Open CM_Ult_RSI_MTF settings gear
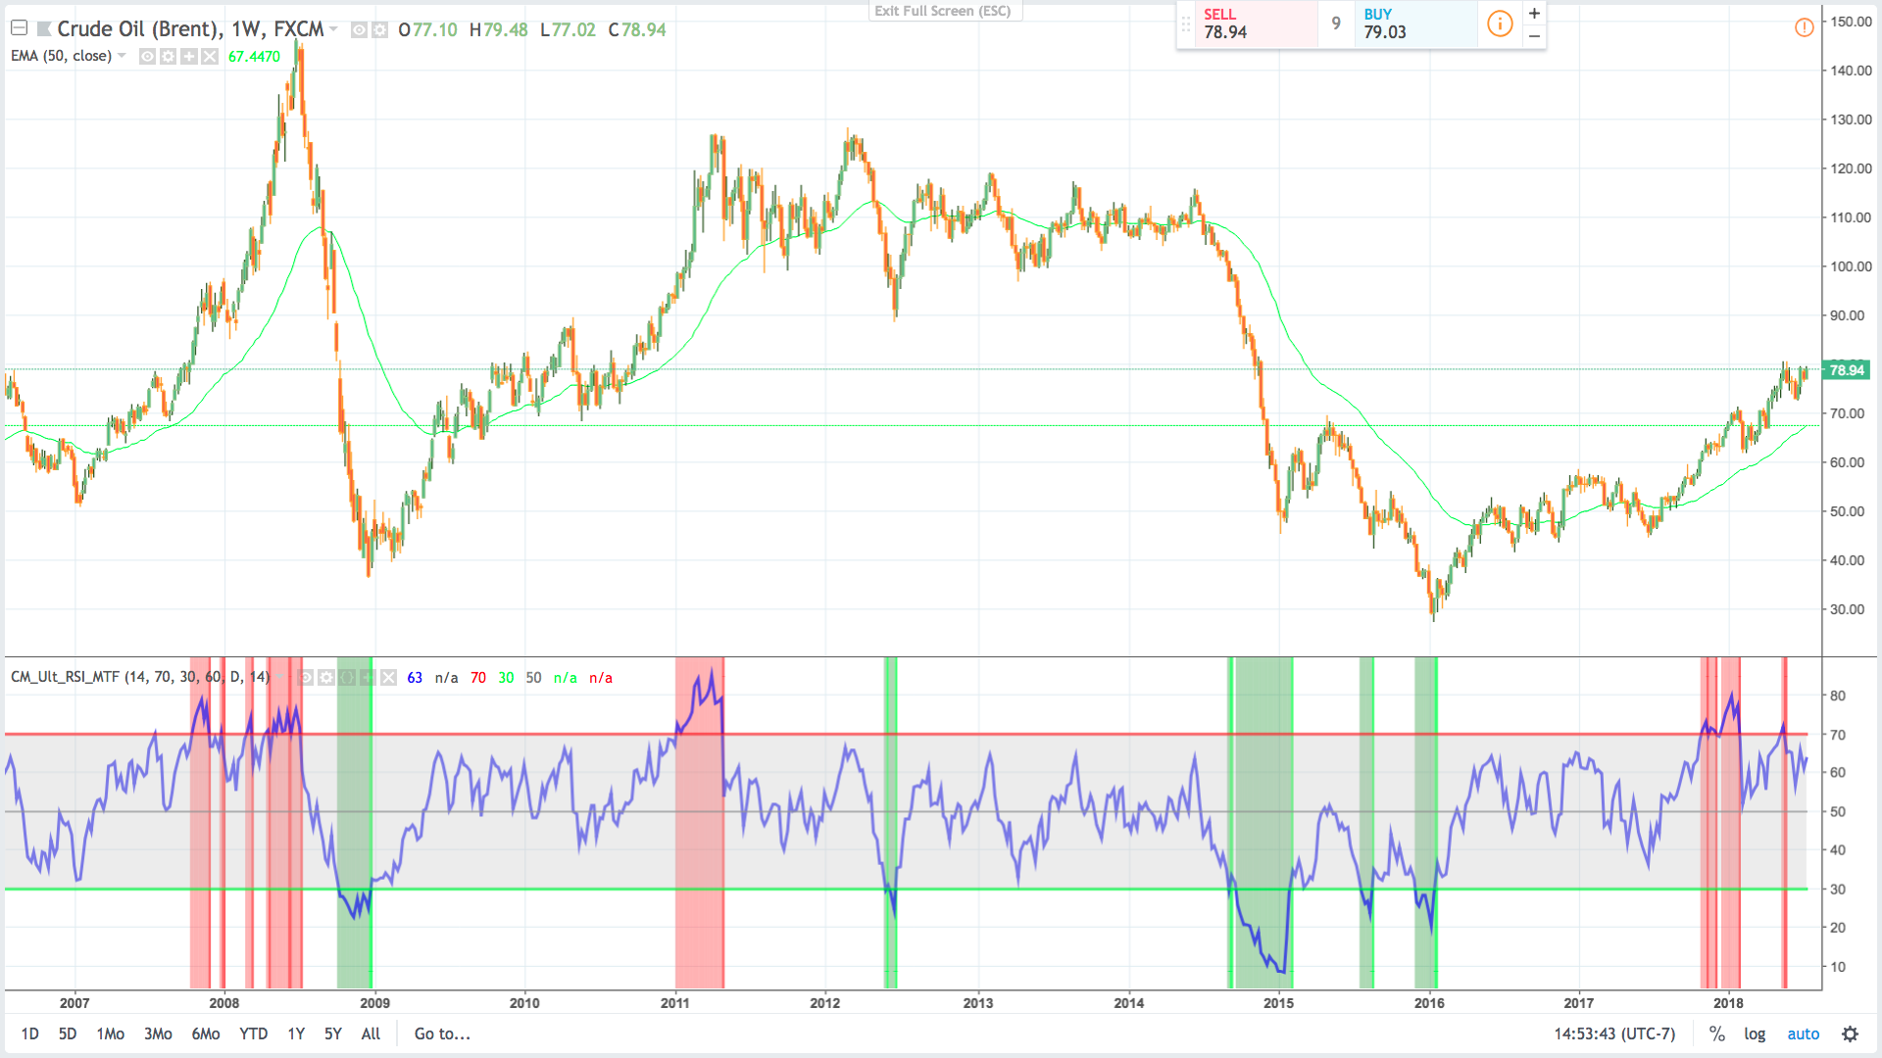Screen dimensions: 1882x1058 click(x=326, y=678)
